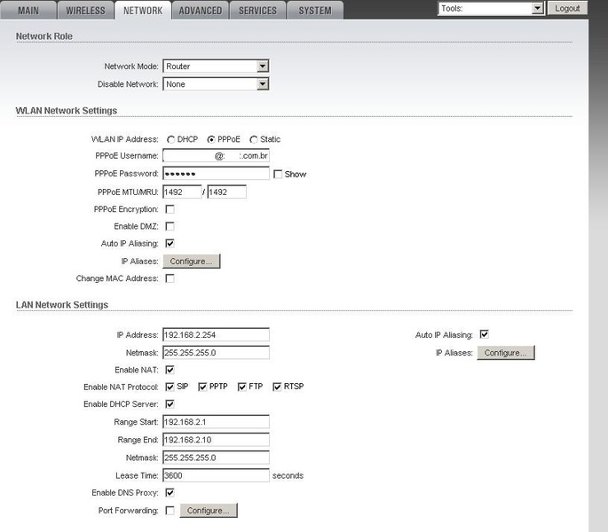
Task: Toggle the PPTP NAT protocol checkbox
Action: coord(202,387)
